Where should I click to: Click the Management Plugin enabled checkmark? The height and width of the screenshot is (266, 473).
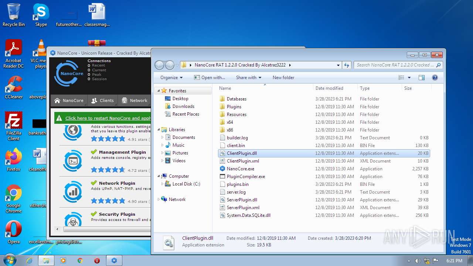point(94,152)
